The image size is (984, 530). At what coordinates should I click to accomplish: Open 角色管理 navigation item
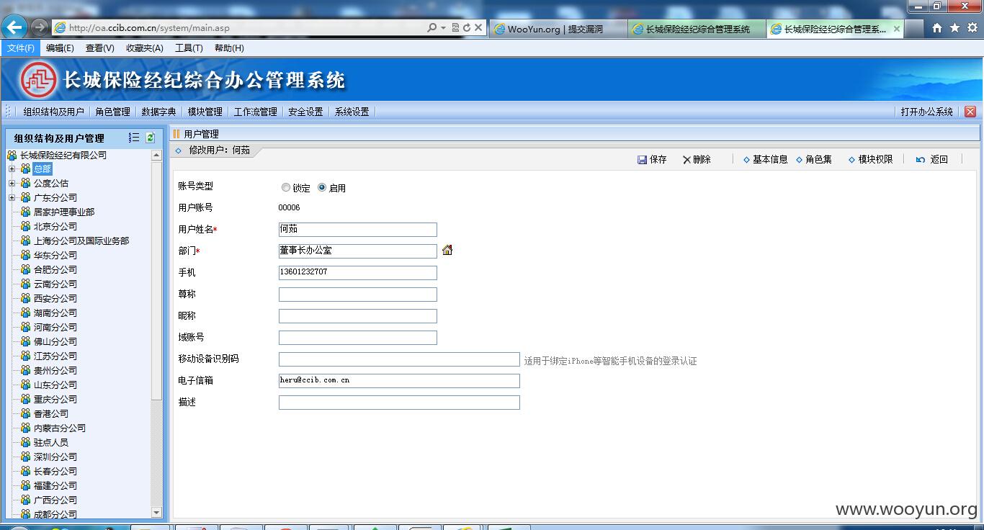pos(113,112)
